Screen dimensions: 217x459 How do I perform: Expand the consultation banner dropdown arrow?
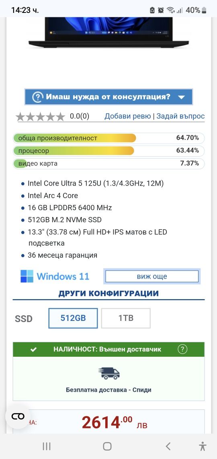tap(181, 97)
